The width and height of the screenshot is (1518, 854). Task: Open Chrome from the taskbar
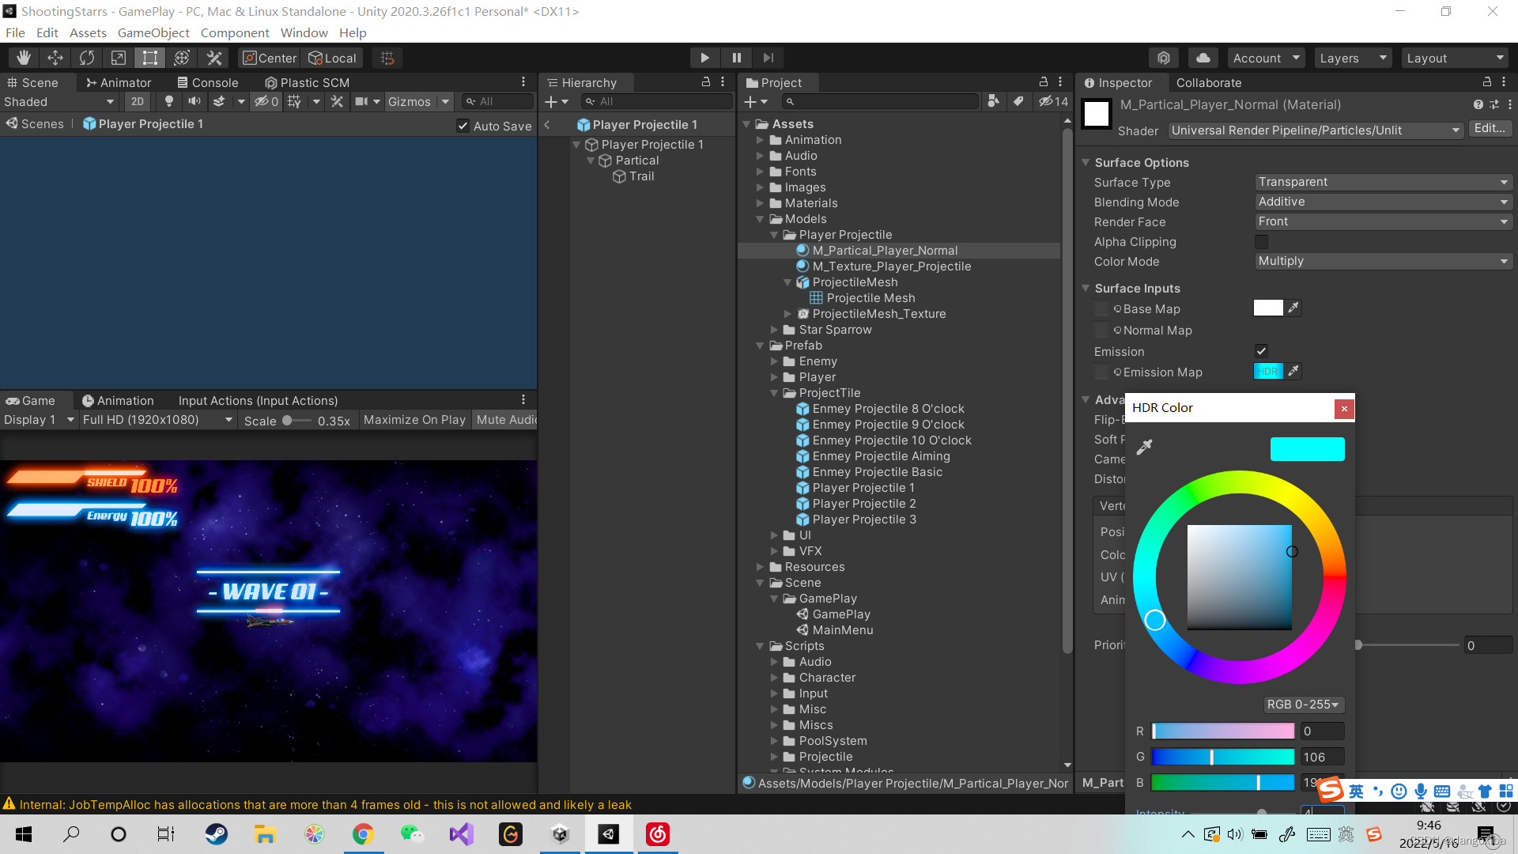point(363,834)
